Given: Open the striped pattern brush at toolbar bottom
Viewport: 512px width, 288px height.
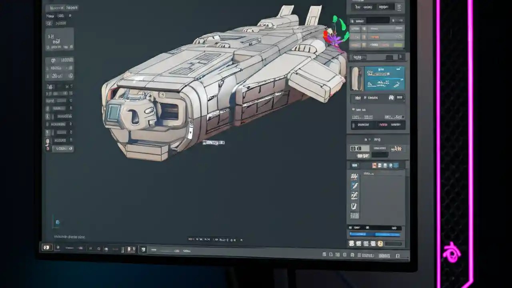Looking at the screenshot, I should pyautogui.click(x=355, y=215).
